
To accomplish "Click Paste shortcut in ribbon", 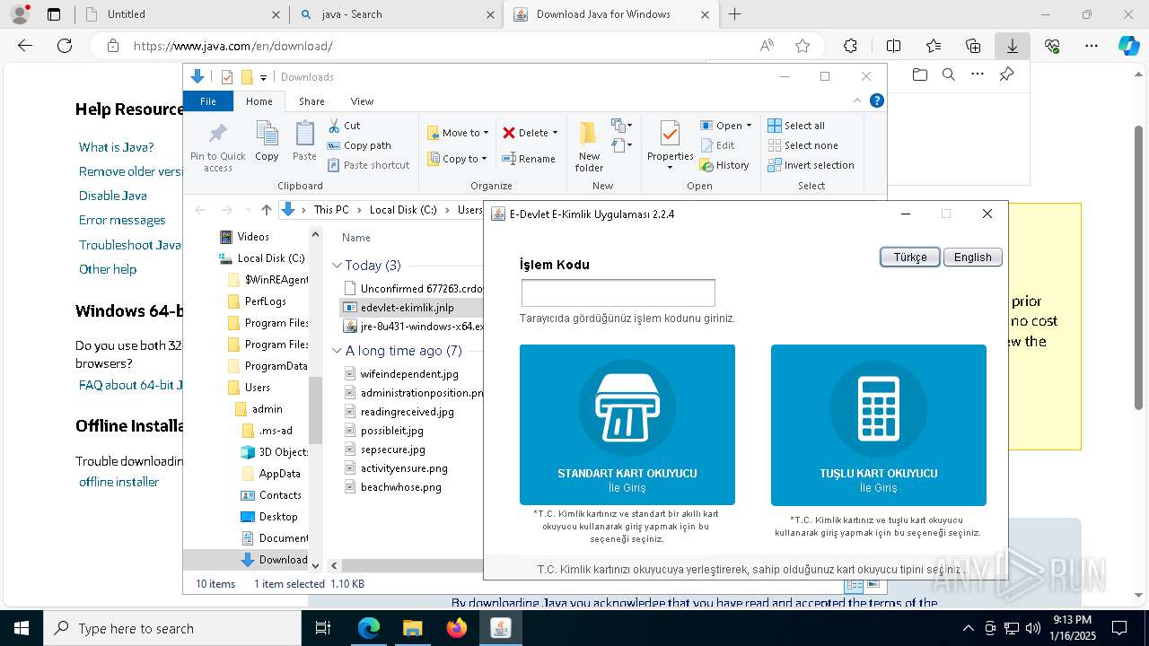I will point(368,165).
